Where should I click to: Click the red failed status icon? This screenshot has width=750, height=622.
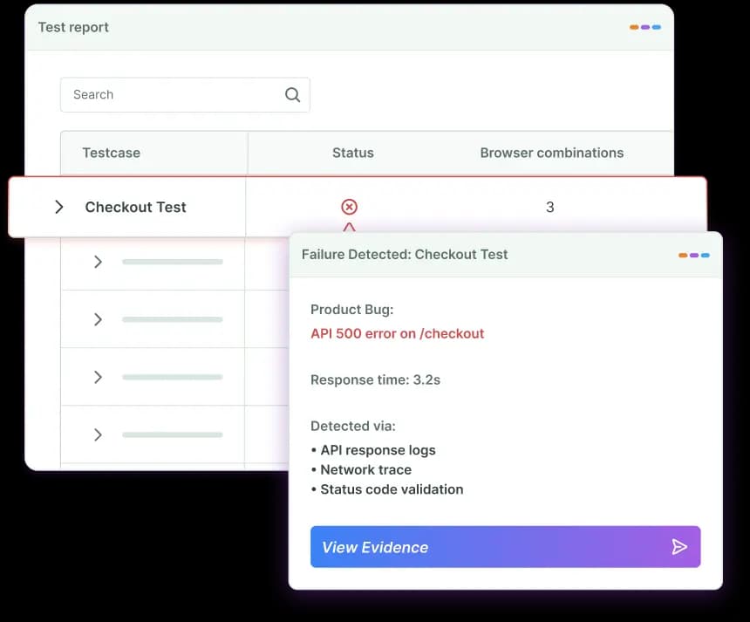[x=349, y=207]
